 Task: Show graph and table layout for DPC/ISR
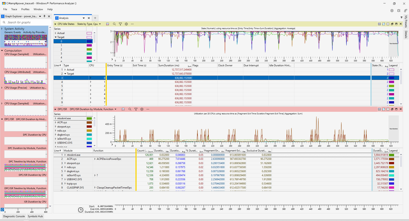pos(379,109)
